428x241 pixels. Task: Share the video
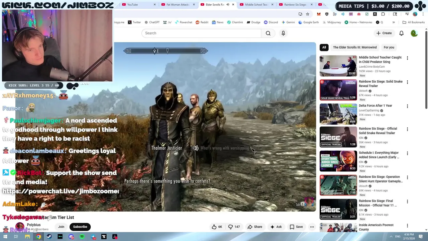tap(255, 227)
